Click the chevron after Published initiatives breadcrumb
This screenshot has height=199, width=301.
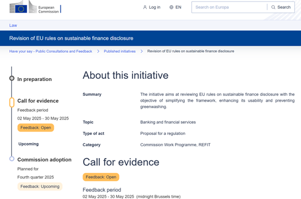coord(141,51)
